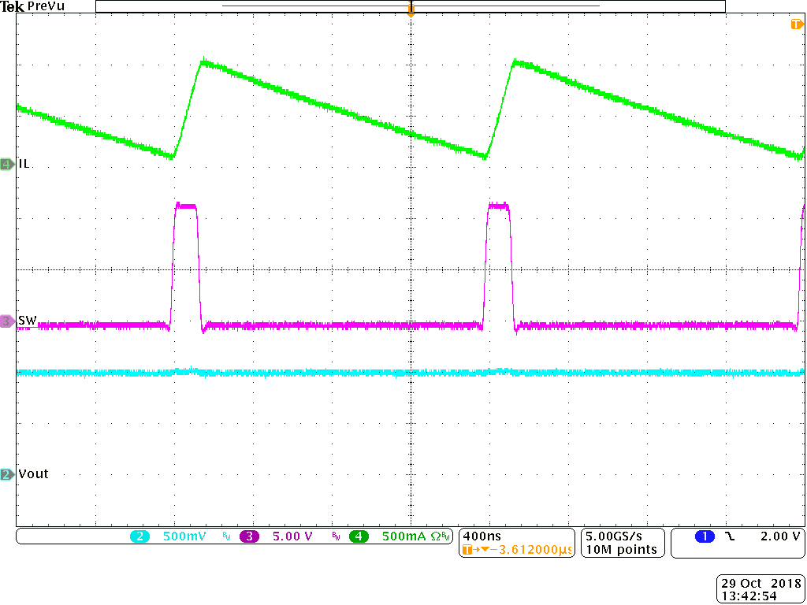Click the Vout waveform label

(x=33, y=473)
